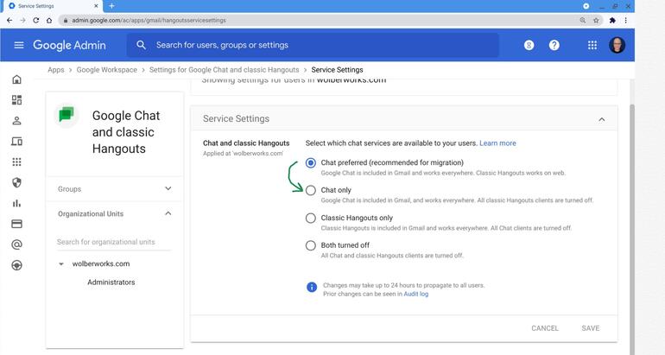Open Account @ icon in sidebar
665x355 pixels.
[x=17, y=244]
